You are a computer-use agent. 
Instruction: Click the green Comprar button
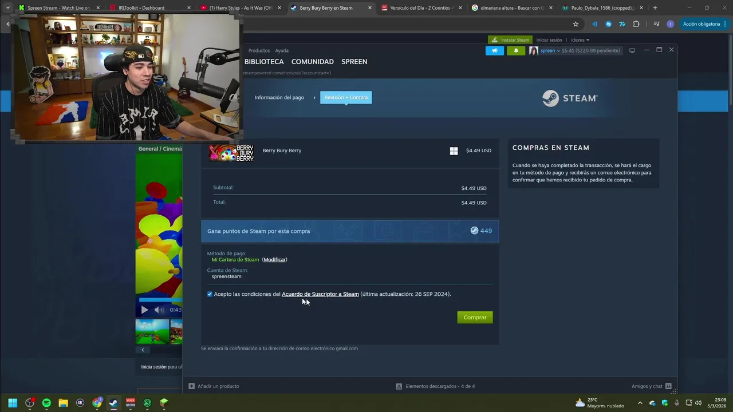pos(475,317)
